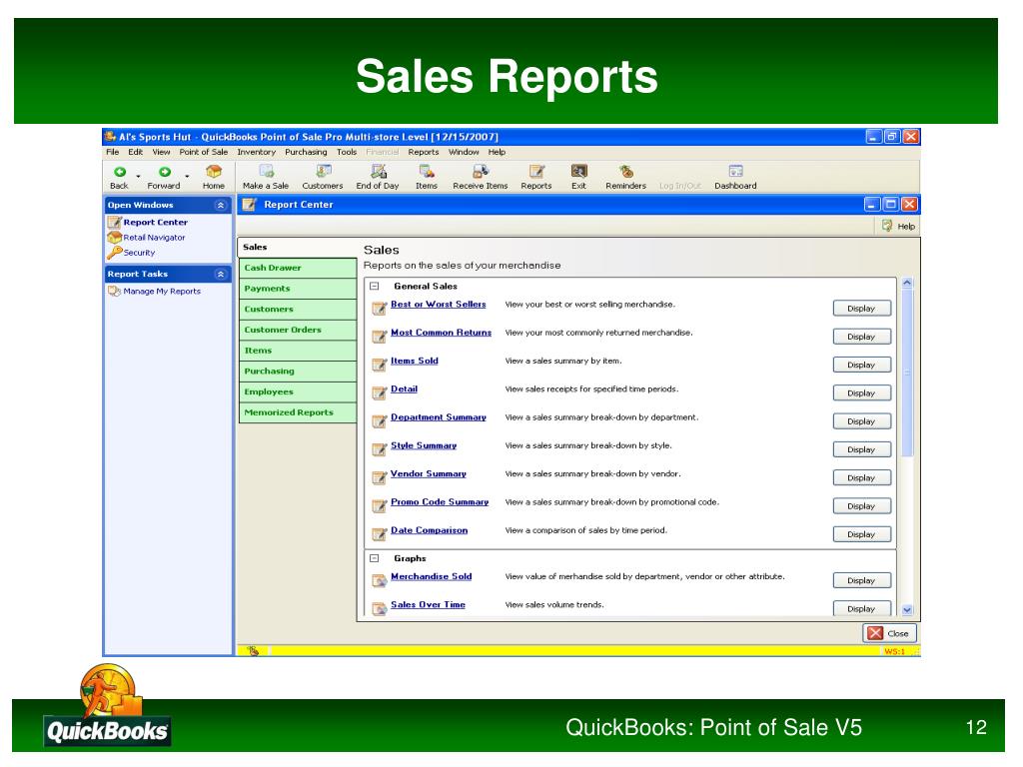Screen dimensions: 1023x767
Task: Open the Purchasing menu
Action: pos(306,152)
